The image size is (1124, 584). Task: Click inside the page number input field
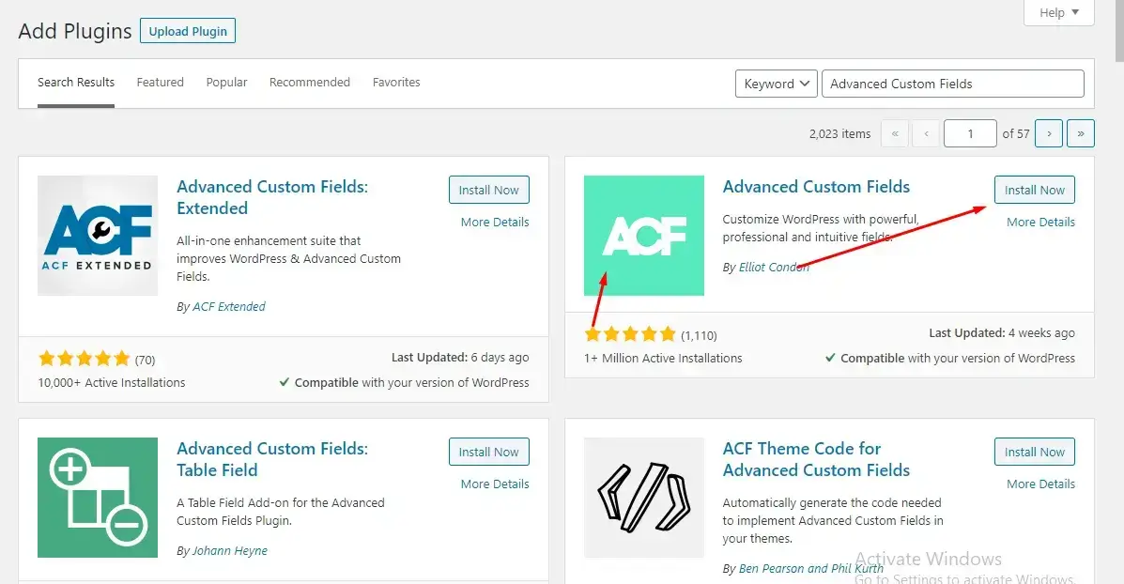pyautogui.click(x=970, y=133)
